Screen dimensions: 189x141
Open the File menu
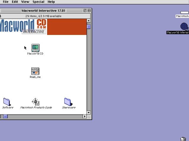6,2
